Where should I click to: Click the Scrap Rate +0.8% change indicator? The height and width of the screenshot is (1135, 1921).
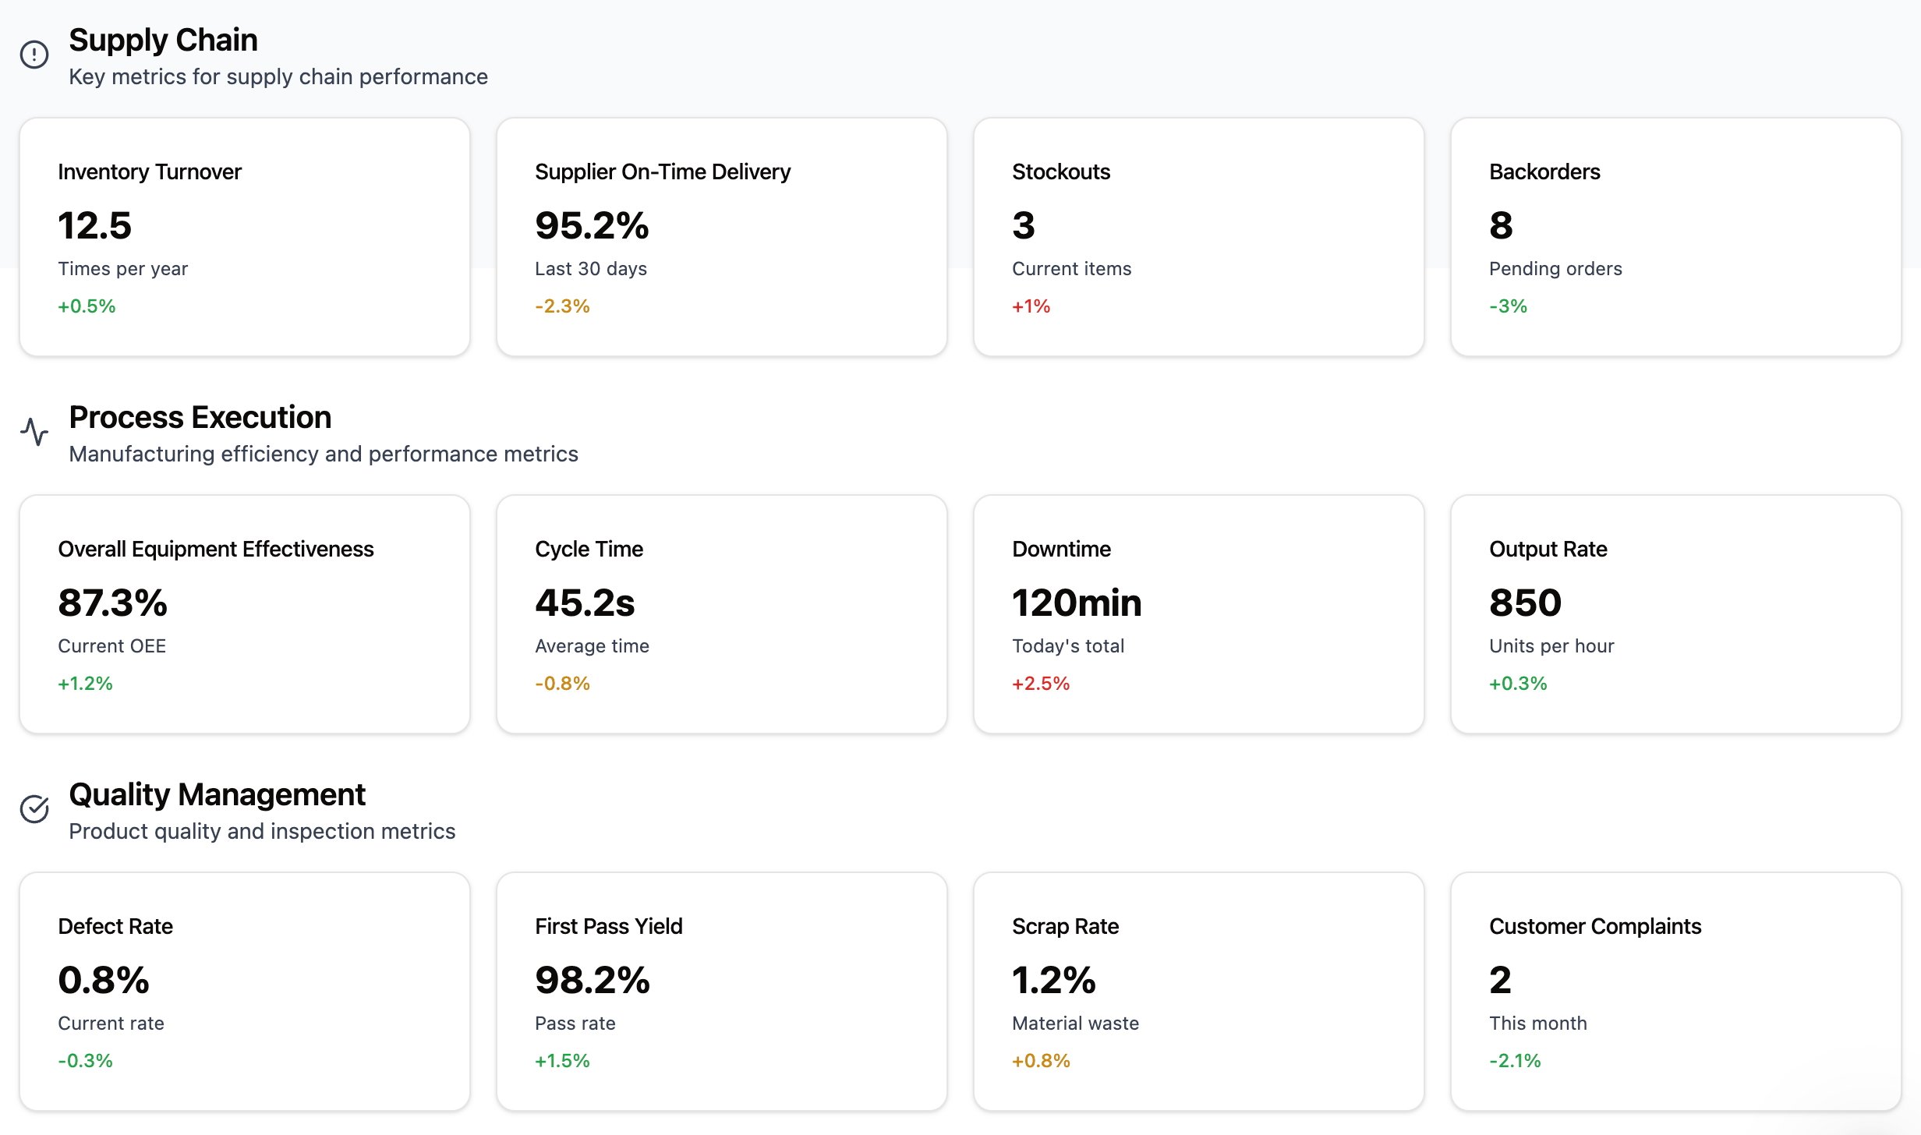1041,1060
